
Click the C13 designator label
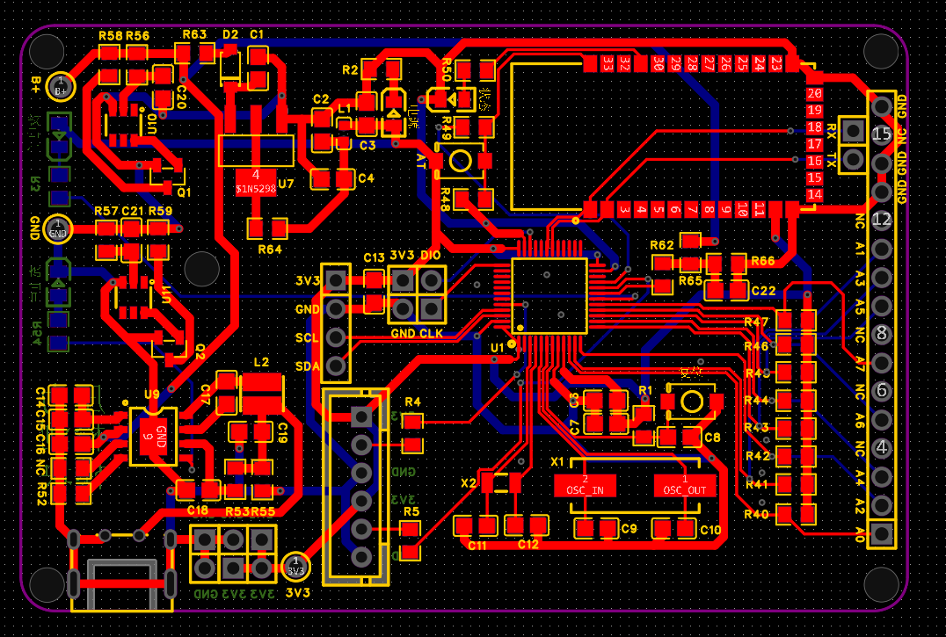(374, 258)
